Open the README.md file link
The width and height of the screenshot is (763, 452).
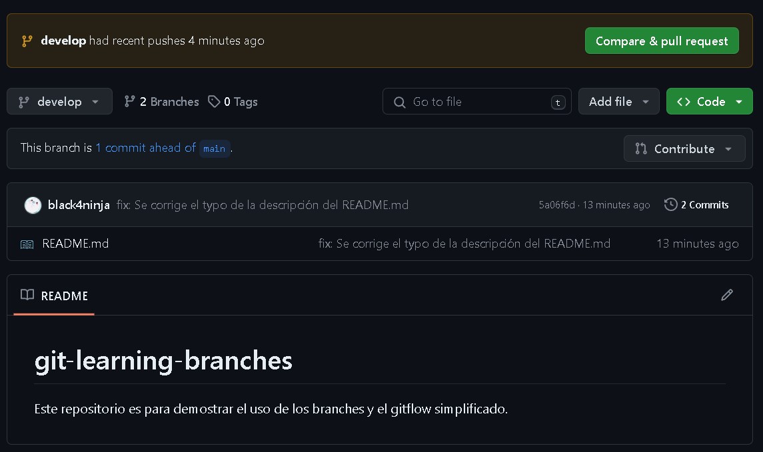pos(75,244)
